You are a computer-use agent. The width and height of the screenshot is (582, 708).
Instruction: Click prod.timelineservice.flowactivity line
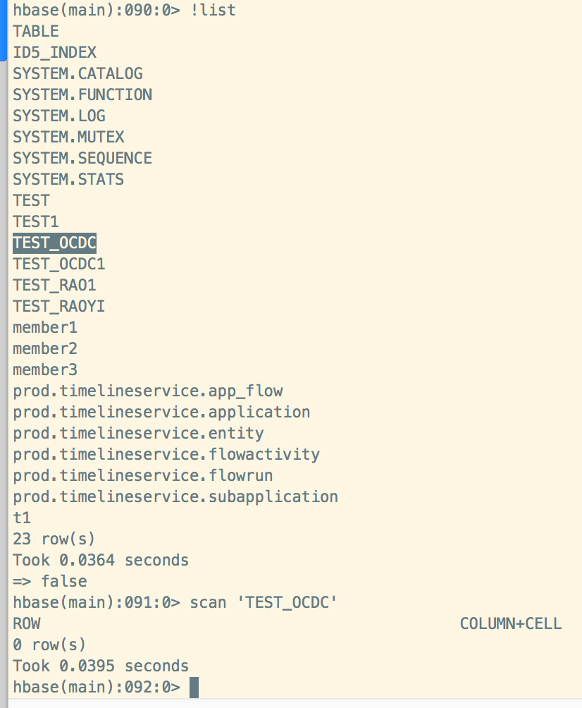(166, 454)
